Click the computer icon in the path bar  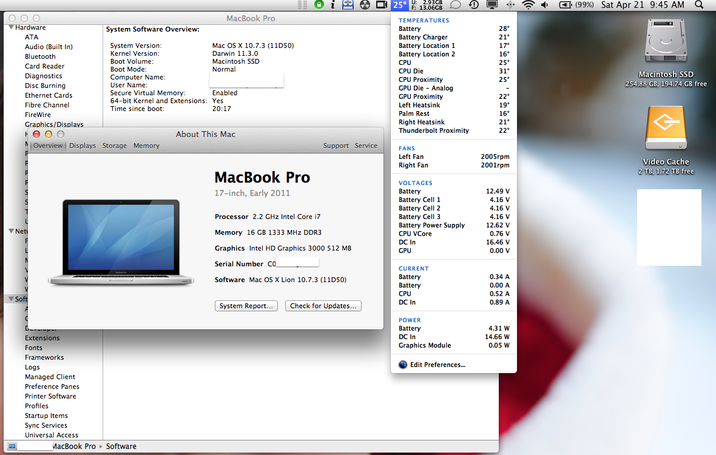[x=12, y=447]
